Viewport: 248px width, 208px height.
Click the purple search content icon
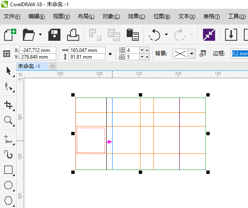(x=209, y=35)
